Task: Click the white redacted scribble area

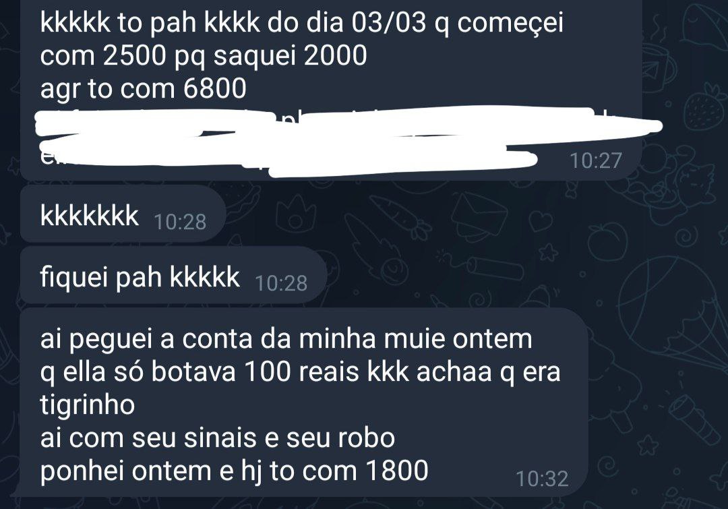Action: [349, 142]
